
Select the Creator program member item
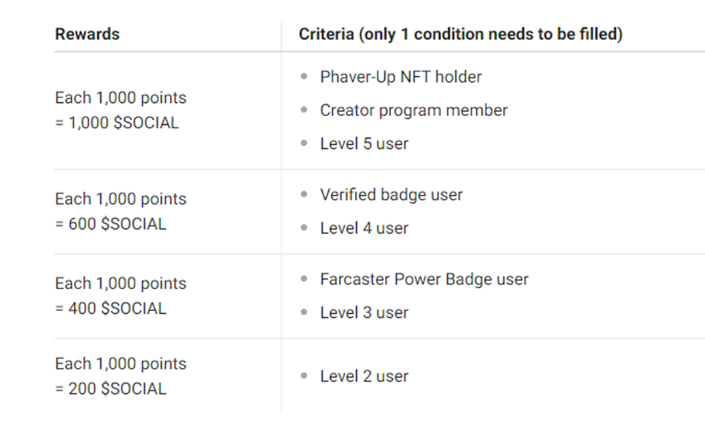(414, 110)
